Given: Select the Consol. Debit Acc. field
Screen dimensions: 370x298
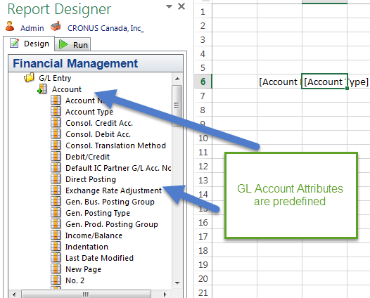Looking at the screenshot, I should (98, 134).
